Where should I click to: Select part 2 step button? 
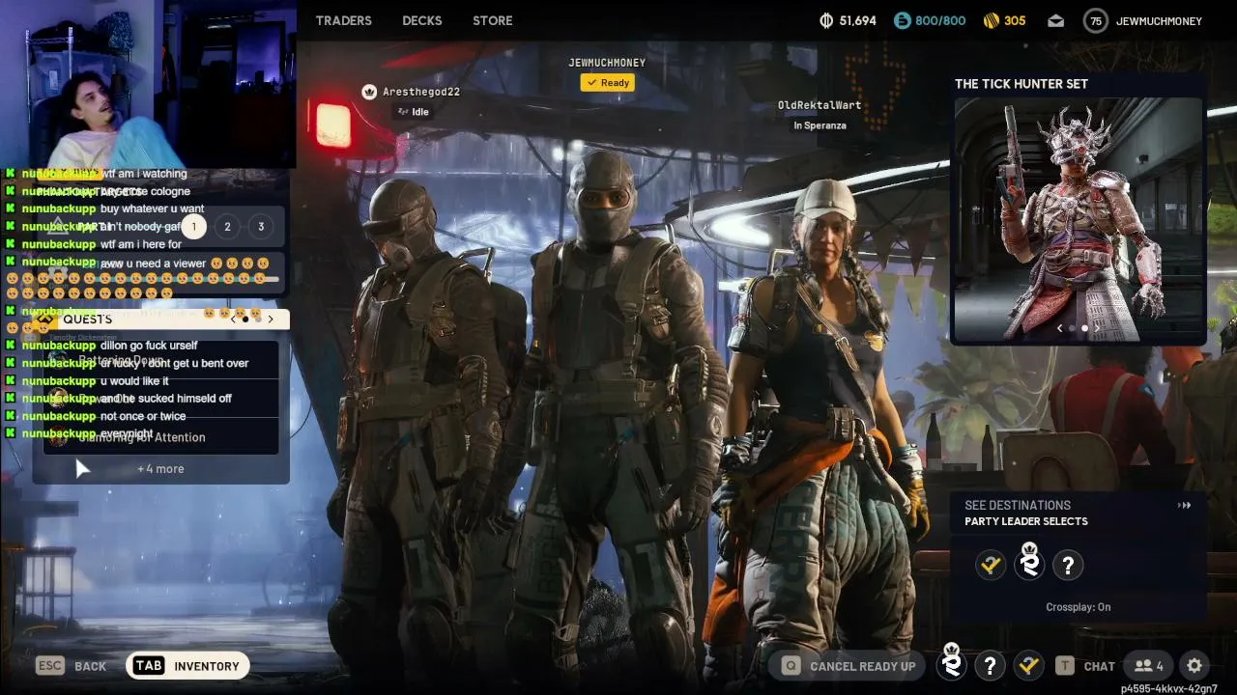(x=227, y=227)
